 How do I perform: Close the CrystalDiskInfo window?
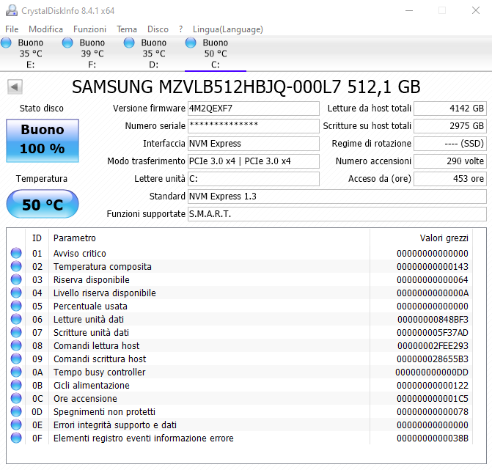point(476,10)
